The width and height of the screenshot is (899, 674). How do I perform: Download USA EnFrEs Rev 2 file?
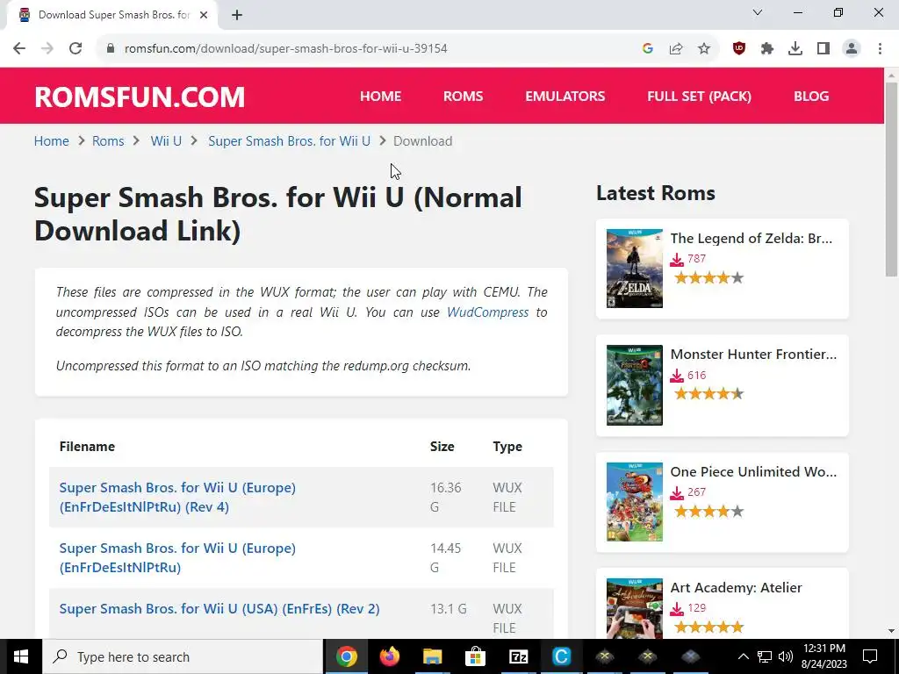[219, 609]
